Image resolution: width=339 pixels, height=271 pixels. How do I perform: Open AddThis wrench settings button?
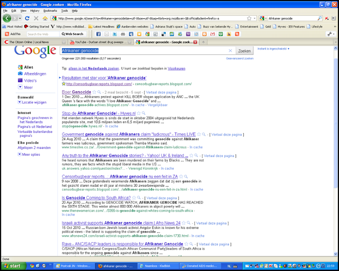click(x=331, y=34)
